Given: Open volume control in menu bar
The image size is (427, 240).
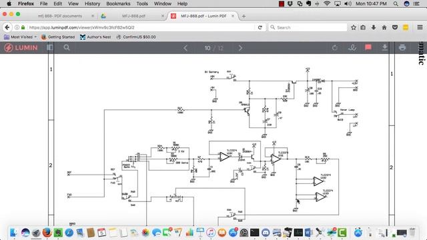Looking at the screenshot, I should click(348, 3).
